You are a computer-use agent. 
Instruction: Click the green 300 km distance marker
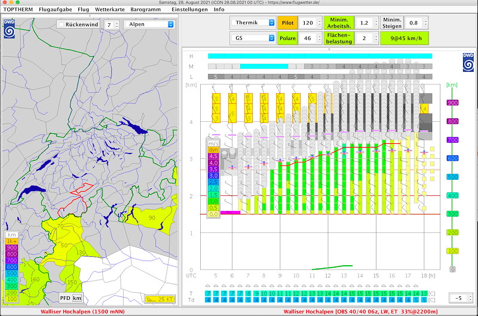click(453, 214)
